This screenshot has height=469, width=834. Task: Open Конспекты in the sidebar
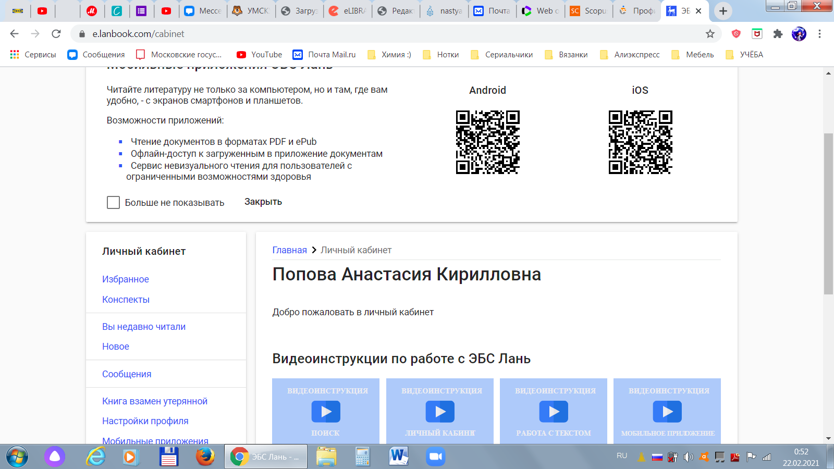[x=126, y=300]
